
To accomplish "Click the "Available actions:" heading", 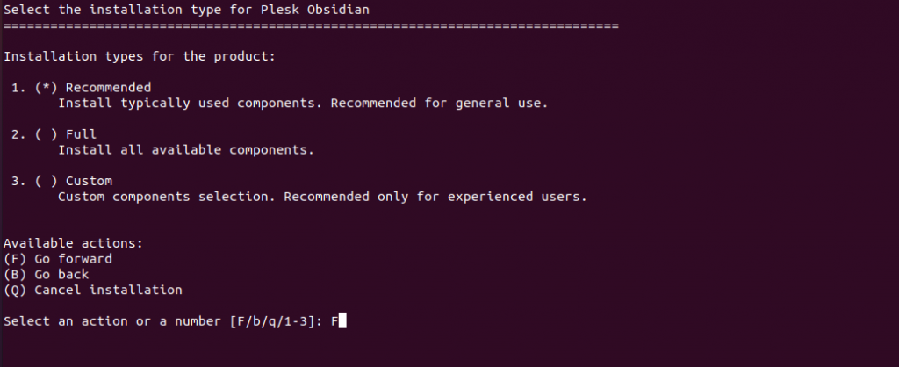I will point(74,243).
